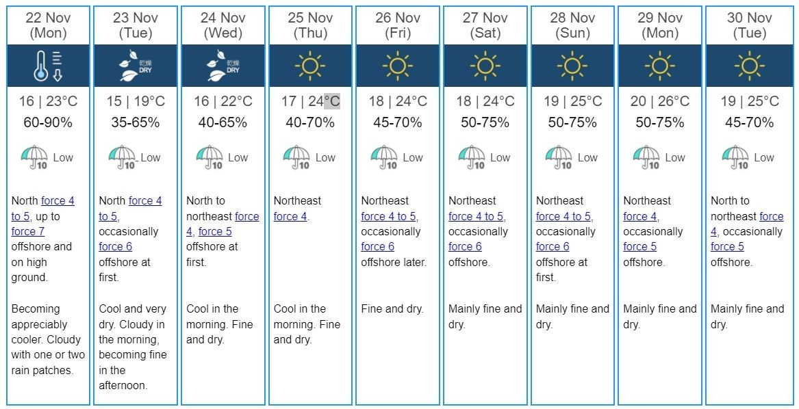The image size is (799, 409).
Task: Click the 30 Nov (Tue) date header
Action: 749,25
